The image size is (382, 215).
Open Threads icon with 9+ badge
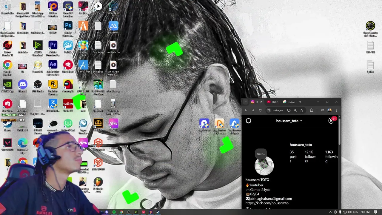(331, 121)
